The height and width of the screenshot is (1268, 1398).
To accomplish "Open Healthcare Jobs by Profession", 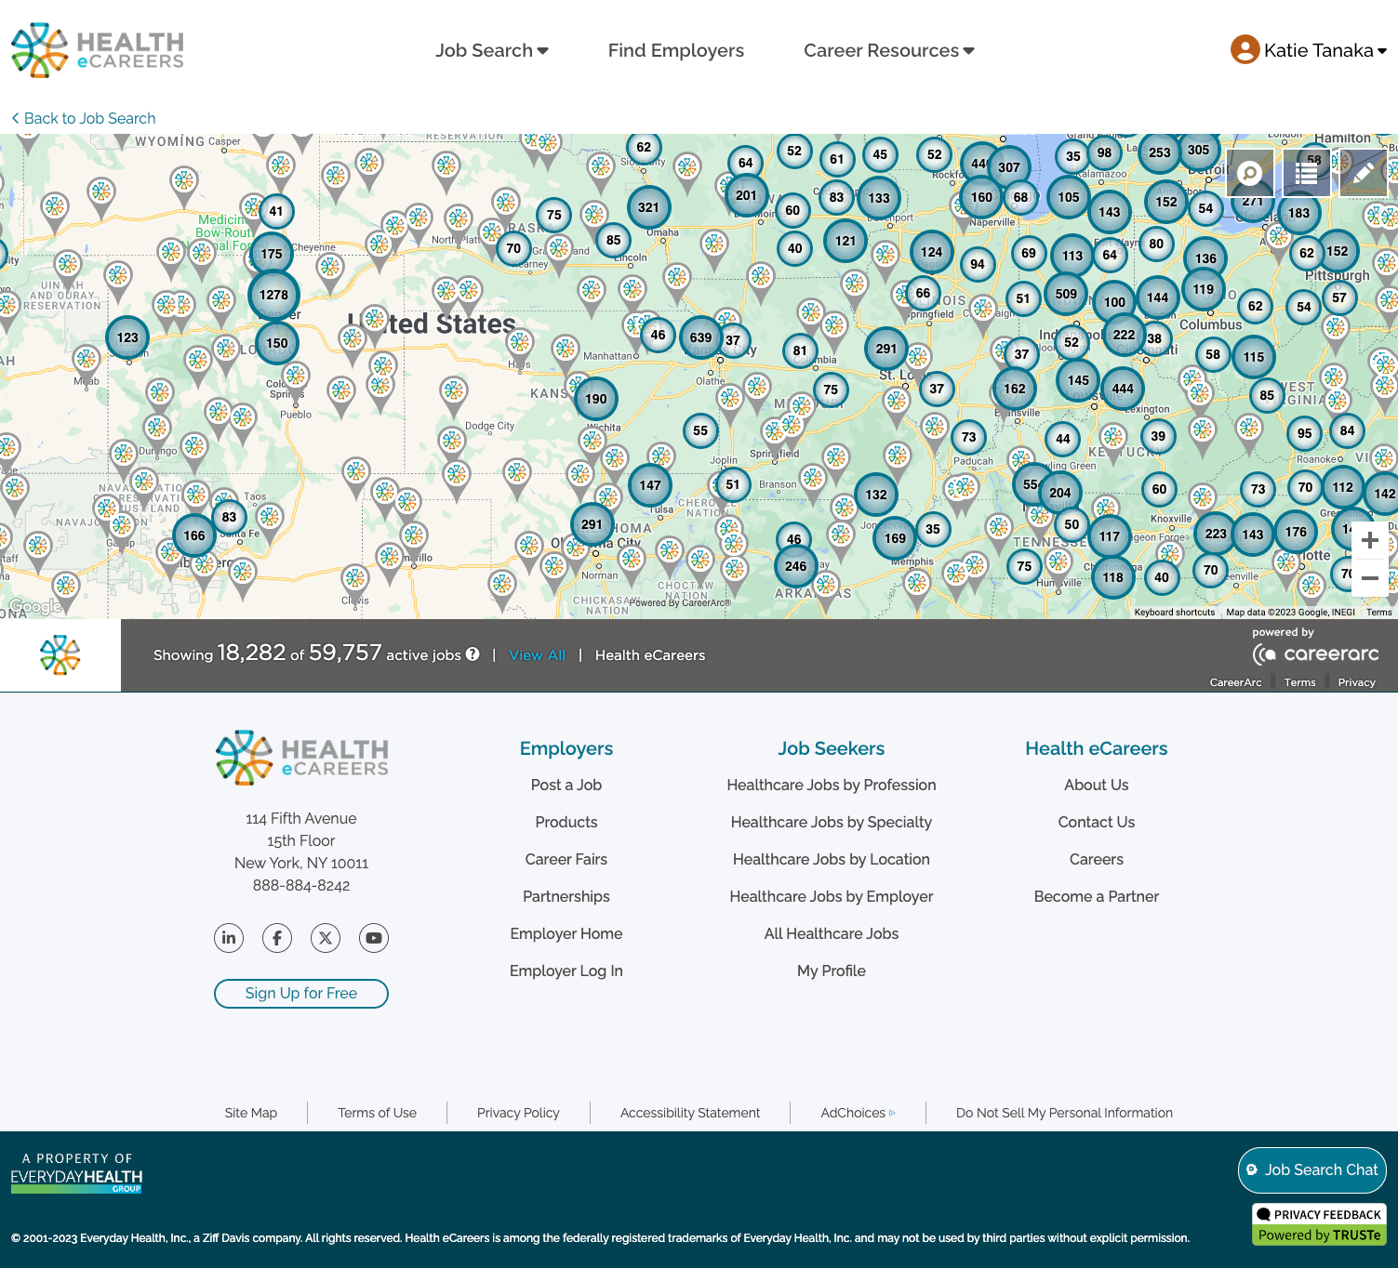I will coord(832,785).
